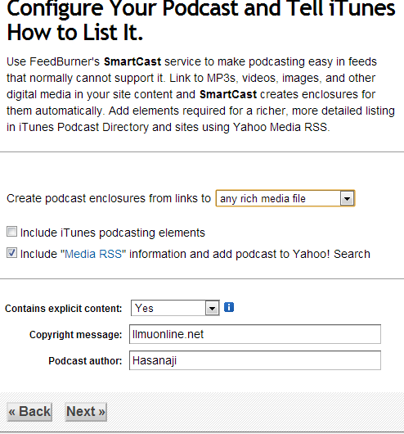Click the 'Create podcast enclosures from links to' text
Image resolution: width=404 pixels, height=434 pixels.
109,199
